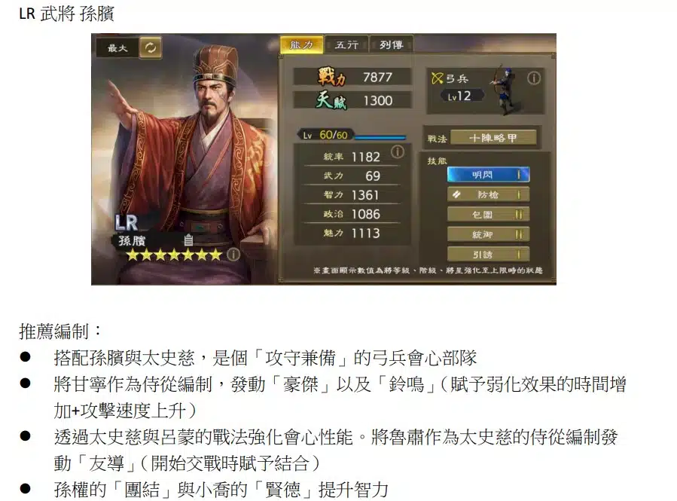
Task: Click the info icon in 弓兵 panel
Action: [534, 78]
